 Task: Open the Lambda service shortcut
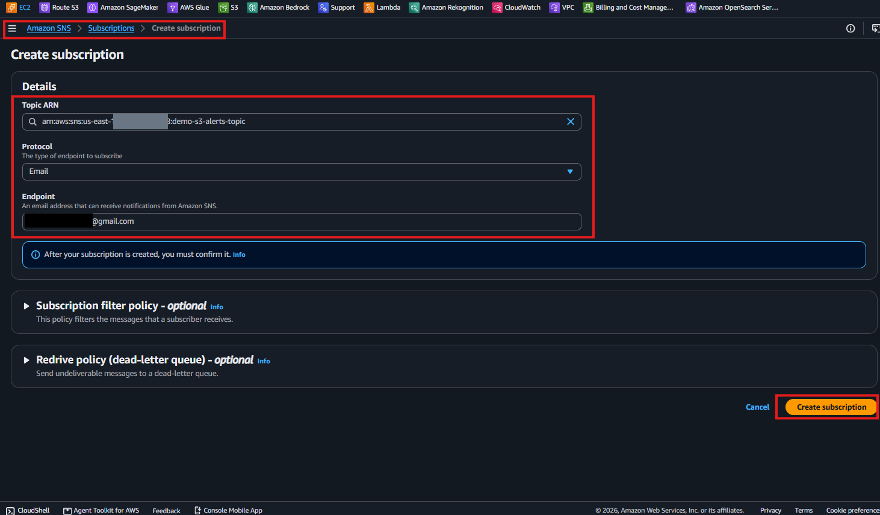(382, 7)
